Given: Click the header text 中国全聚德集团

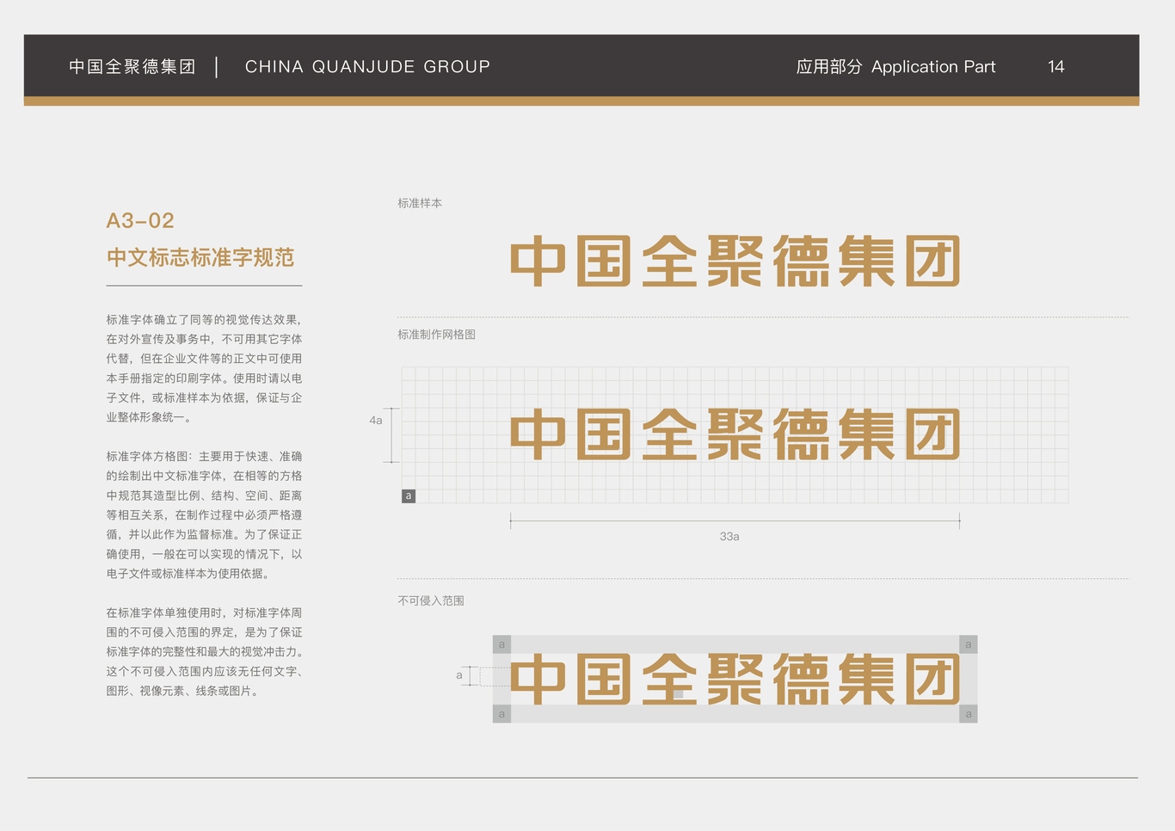Looking at the screenshot, I should (x=132, y=66).
